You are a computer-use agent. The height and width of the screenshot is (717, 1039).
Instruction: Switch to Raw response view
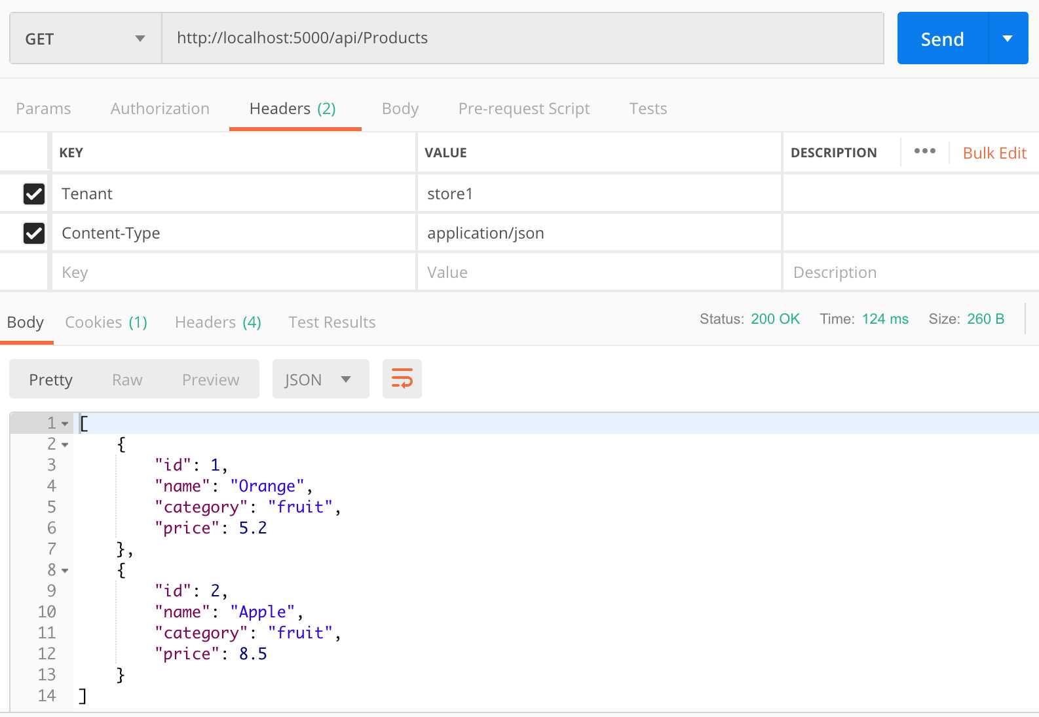(127, 379)
